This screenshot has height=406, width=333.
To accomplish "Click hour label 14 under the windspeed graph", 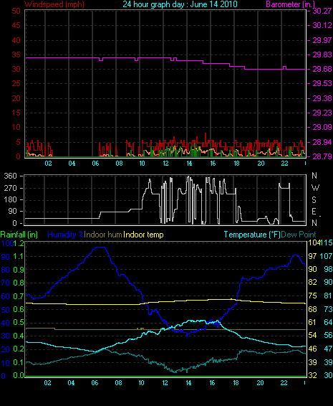I will tap(189, 164).
